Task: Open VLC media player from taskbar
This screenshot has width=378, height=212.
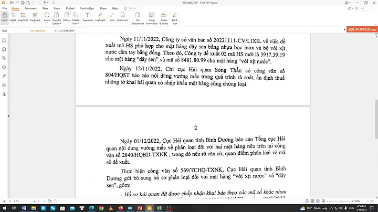Action: point(111,208)
